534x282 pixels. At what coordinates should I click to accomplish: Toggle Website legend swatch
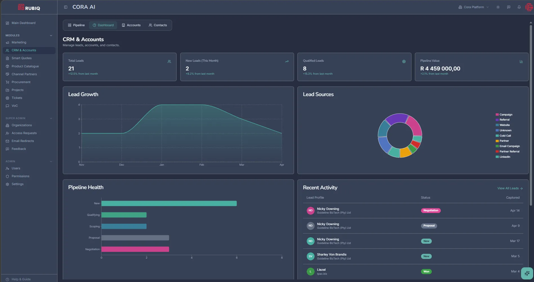[x=497, y=125]
